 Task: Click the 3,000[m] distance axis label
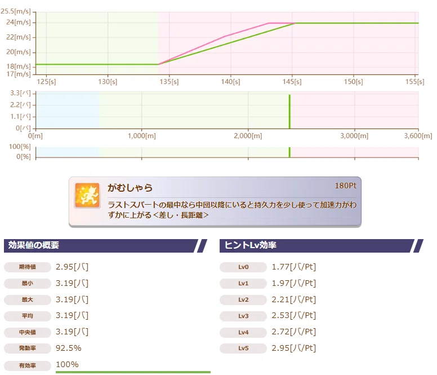354,136
